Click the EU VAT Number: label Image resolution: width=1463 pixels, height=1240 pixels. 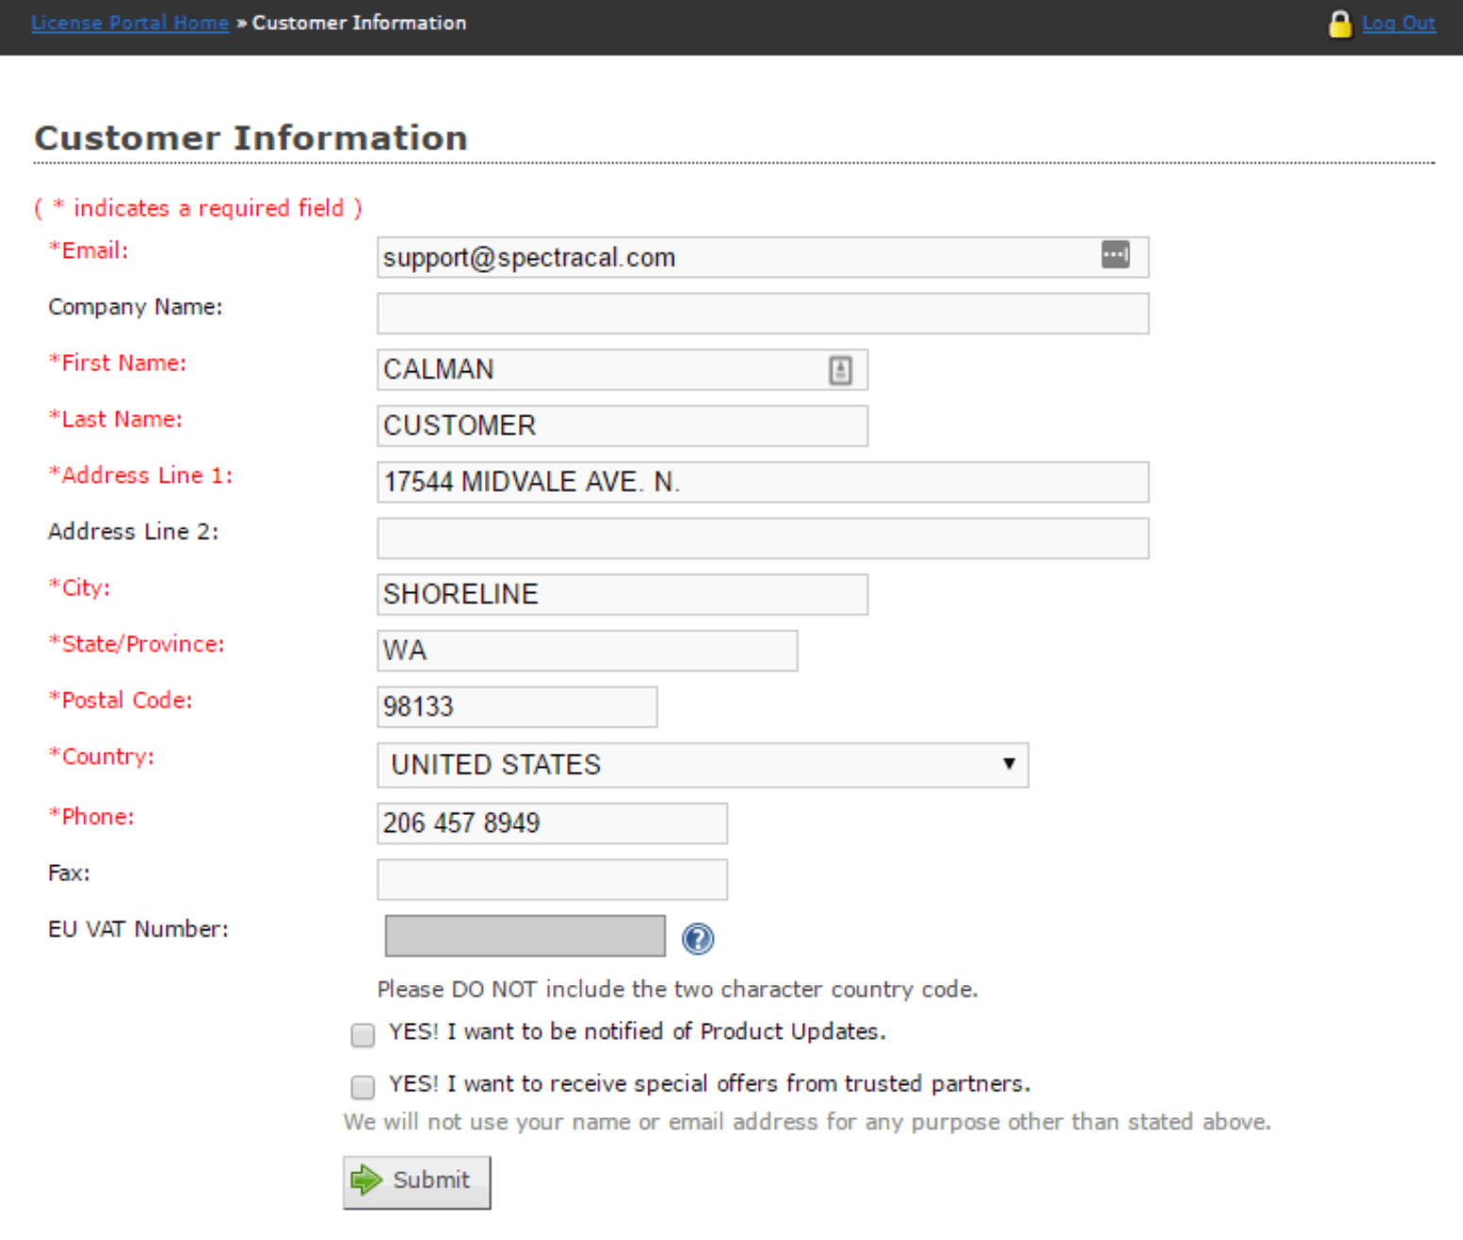138,929
